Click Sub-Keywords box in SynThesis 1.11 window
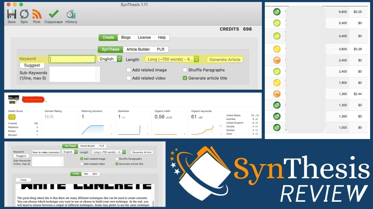 (x=75, y=74)
